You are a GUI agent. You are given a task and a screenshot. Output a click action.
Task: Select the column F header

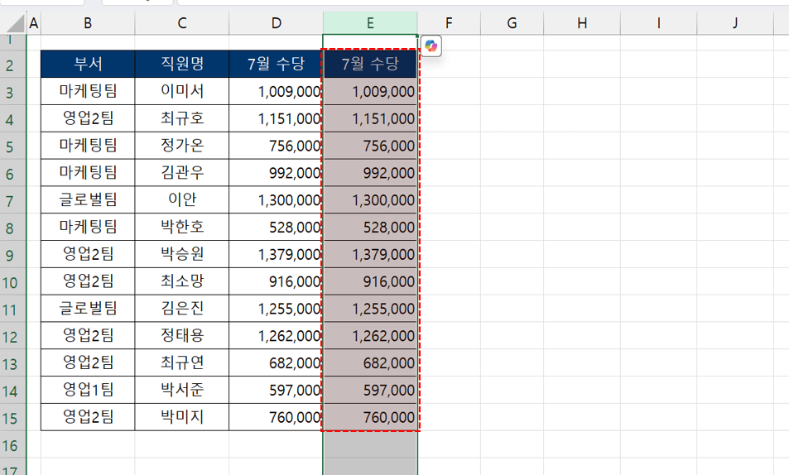coord(448,24)
